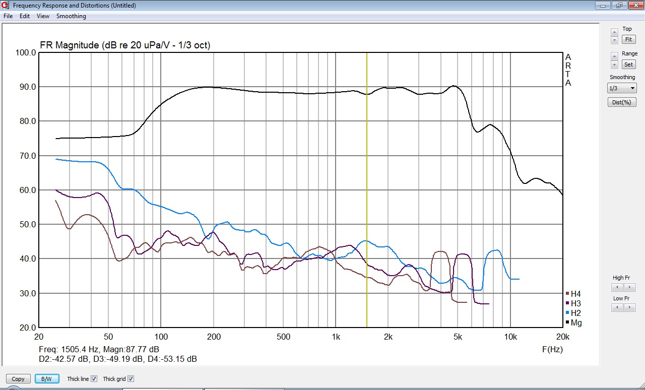Screen dimensions: 645x390
Task: Click the D2, D3, D4 distortion readout
Action: [x=118, y=359]
